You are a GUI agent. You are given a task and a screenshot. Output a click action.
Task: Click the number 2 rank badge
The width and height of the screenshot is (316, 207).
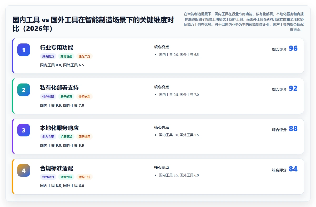[24, 90]
